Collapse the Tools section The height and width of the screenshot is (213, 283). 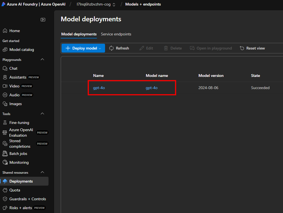[42, 114]
